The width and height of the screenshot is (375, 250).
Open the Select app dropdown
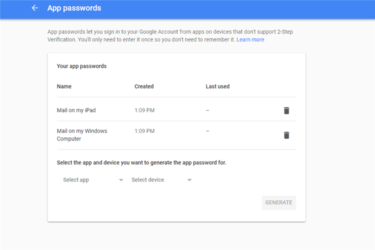pyautogui.click(x=93, y=180)
